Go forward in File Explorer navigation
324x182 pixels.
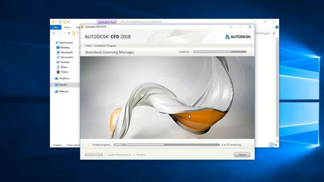click(x=60, y=33)
